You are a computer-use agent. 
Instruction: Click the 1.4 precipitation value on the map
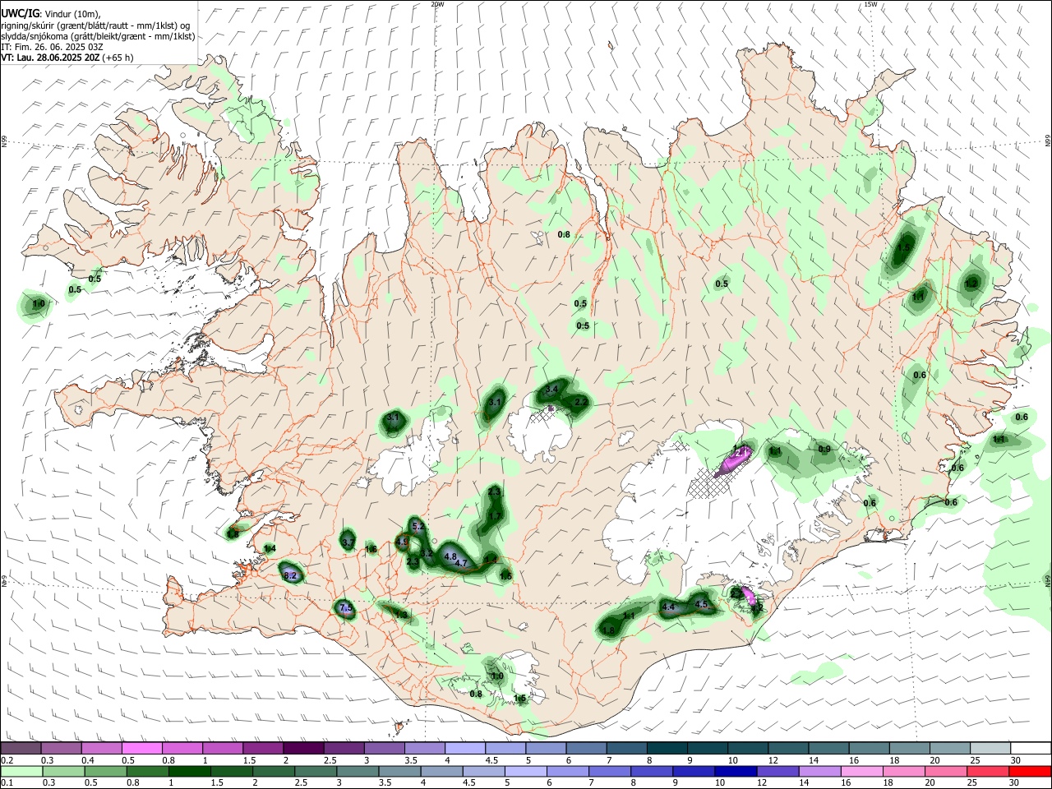point(270,548)
